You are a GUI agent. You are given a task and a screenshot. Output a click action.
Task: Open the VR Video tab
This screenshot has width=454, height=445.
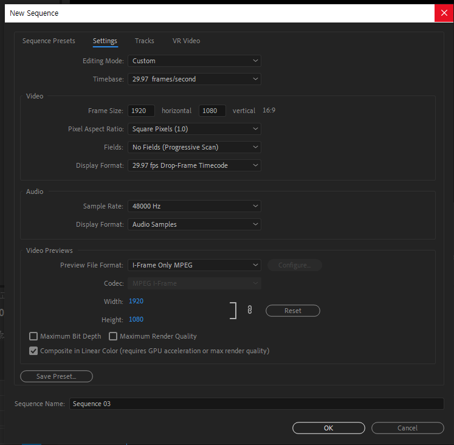(186, 41)
